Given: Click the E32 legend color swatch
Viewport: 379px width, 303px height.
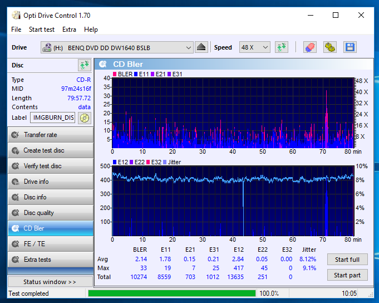Looking at the screenshot, I should coord(148,162).
